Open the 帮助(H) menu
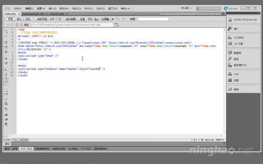The height and width of the screenshot is (164, 263). pos(125,8)
